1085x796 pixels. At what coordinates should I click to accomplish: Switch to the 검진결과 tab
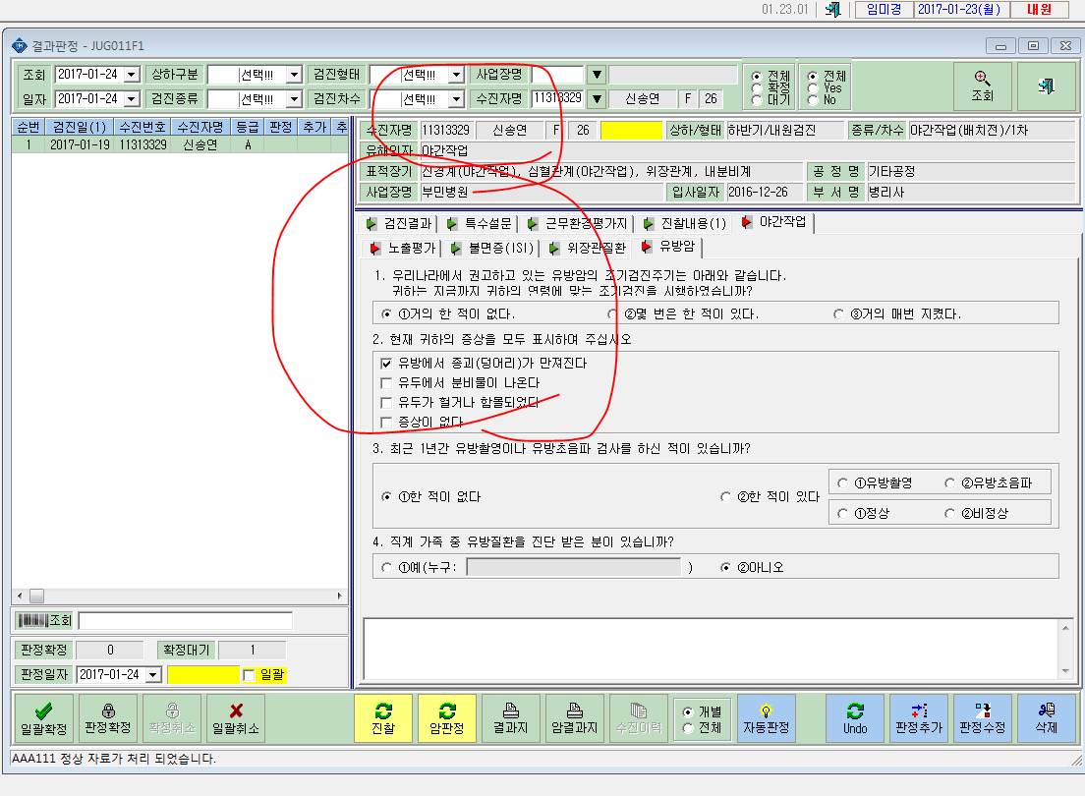tap(400, 224)
